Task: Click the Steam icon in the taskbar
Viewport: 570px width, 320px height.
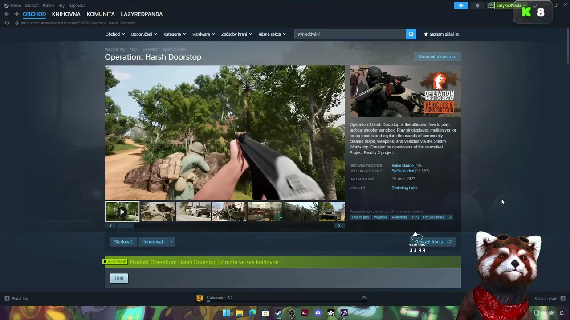Action: (x=278, y=313)
